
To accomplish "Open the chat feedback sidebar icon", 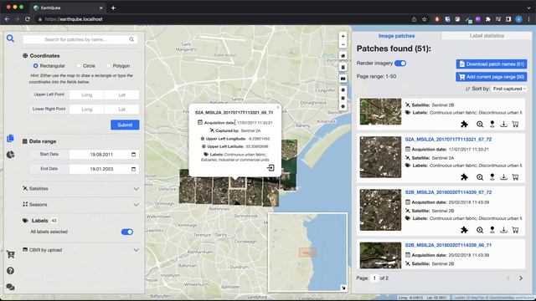I will click(10, 287).
